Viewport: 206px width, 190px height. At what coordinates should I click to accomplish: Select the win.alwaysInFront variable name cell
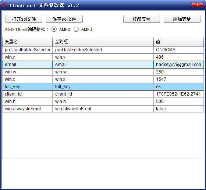click(27, 109)
